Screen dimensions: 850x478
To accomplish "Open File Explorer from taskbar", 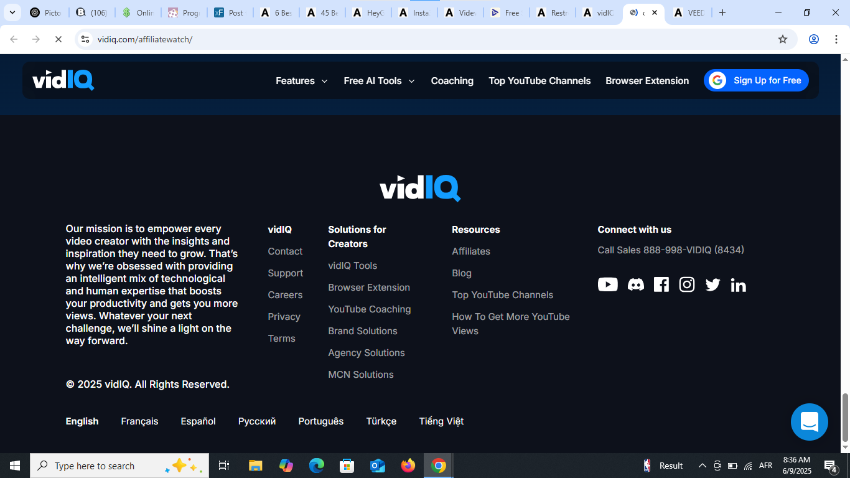I will click(255, 466).
